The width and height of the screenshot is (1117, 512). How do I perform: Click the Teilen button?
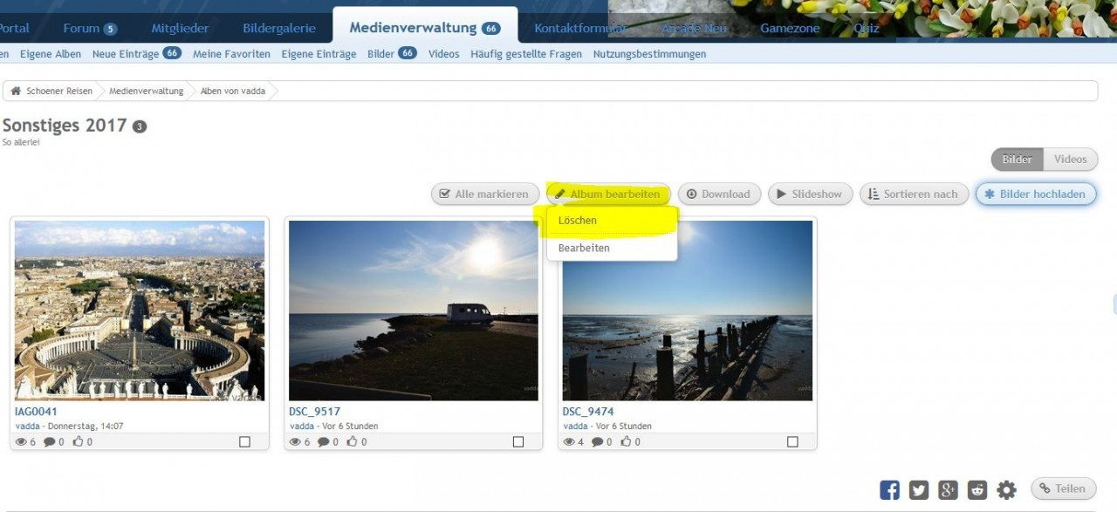point(1063,488)
